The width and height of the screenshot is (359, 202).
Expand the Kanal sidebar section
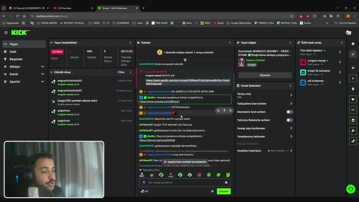43,74
